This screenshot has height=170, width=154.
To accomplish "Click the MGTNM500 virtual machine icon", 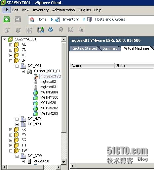I will 36,98.
